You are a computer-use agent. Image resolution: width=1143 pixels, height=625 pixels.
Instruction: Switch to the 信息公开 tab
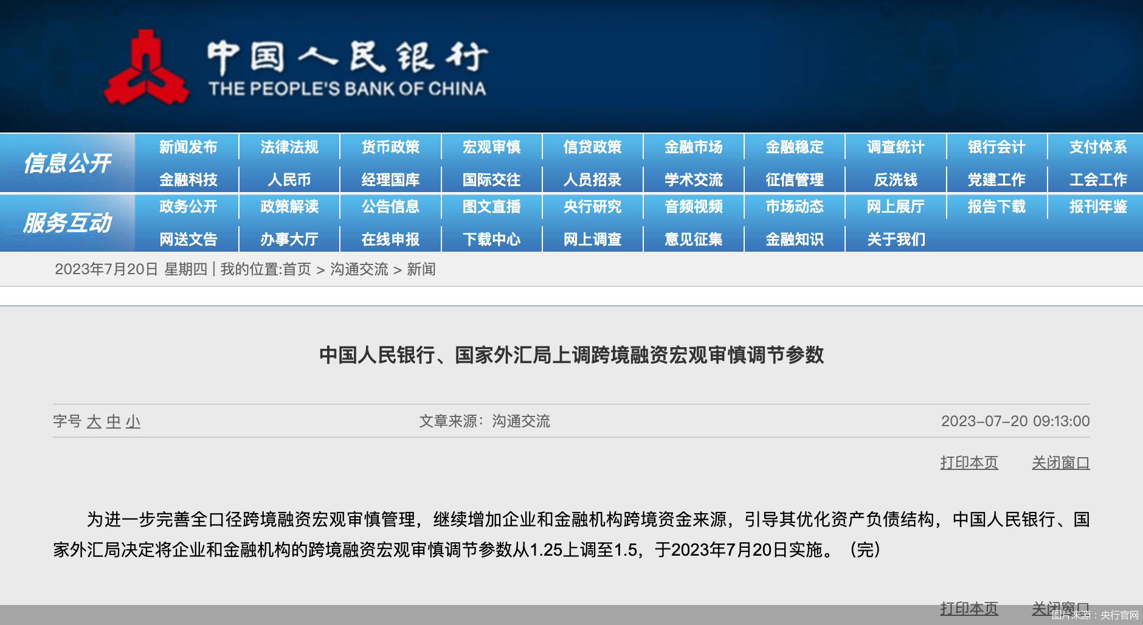tap(67, 163)
